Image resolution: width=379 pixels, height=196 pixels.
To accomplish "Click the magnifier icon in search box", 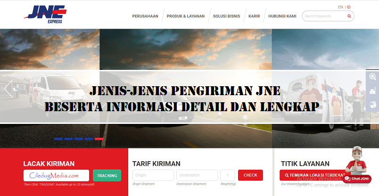I will [349, 16].
